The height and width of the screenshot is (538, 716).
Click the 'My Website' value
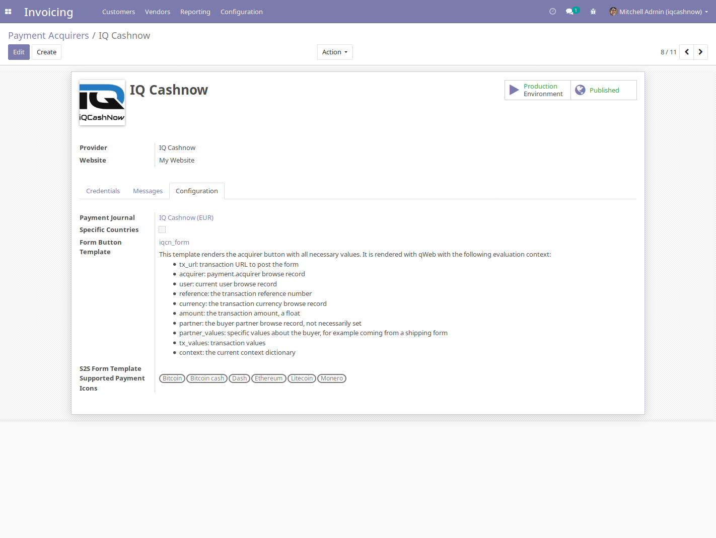(177, 160)
